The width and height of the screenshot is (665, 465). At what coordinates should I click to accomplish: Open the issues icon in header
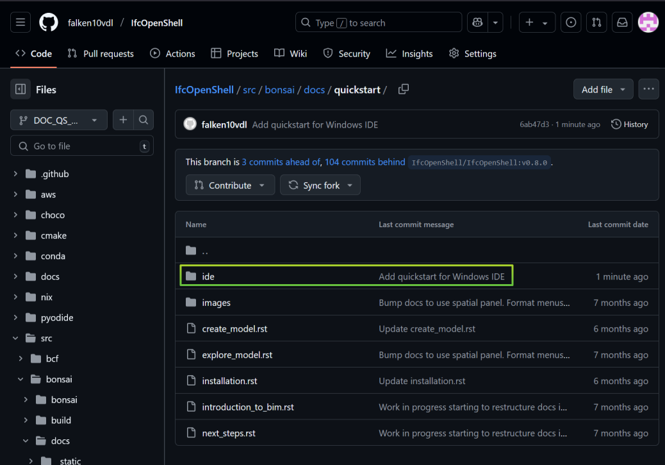(x=571, y=22)
